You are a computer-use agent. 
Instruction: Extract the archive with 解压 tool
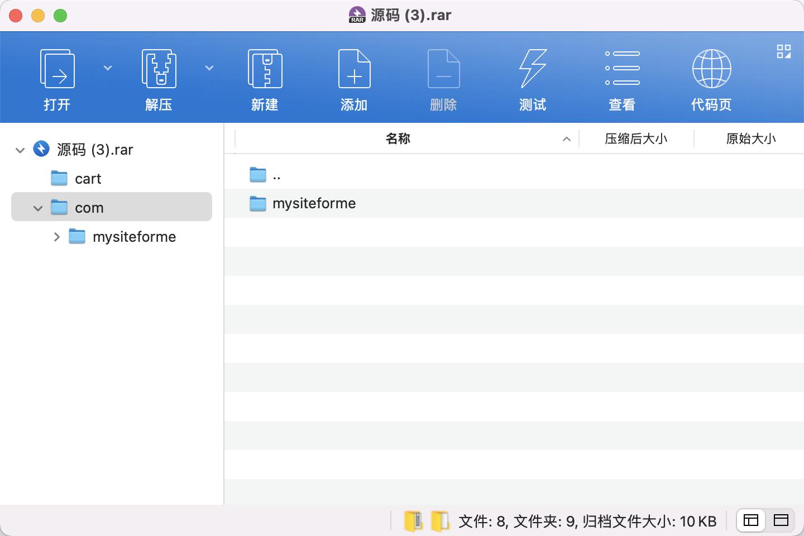click(158, 78)
